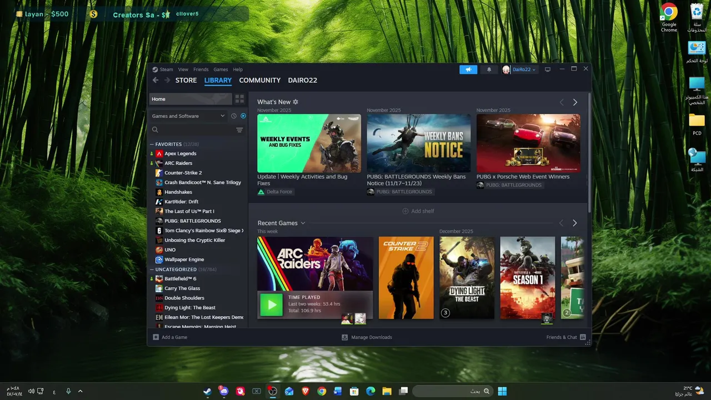The image size is (711, 400).
Task: Open What's New settings gear
Action: pos(296,102)
